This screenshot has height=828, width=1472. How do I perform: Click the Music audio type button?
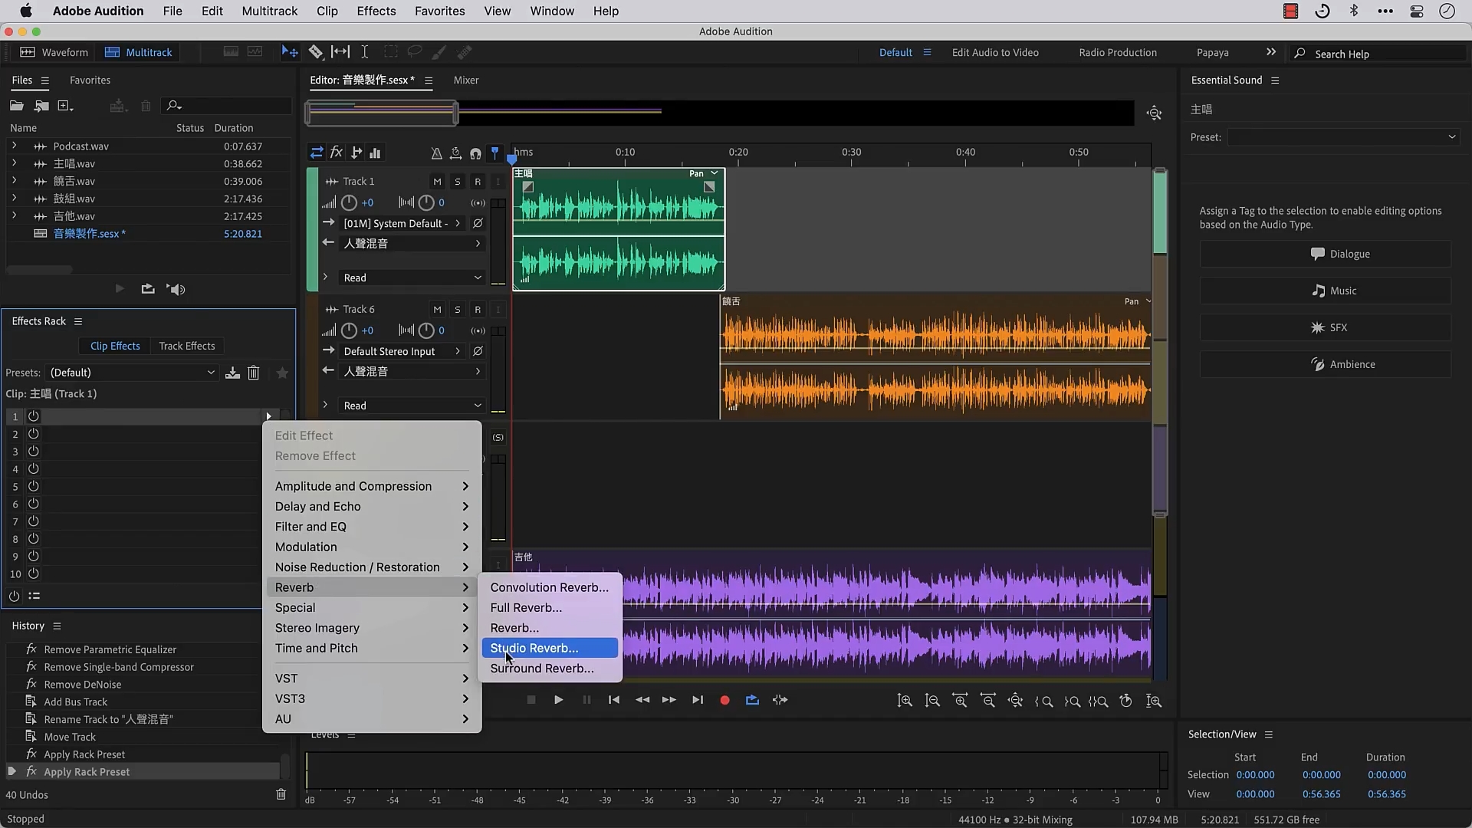[x=1325, y=291]
